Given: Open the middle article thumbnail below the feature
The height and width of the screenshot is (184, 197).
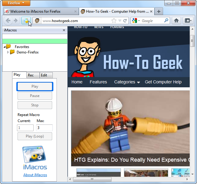Looking at the screenshot, I should (x=146, y=173).
